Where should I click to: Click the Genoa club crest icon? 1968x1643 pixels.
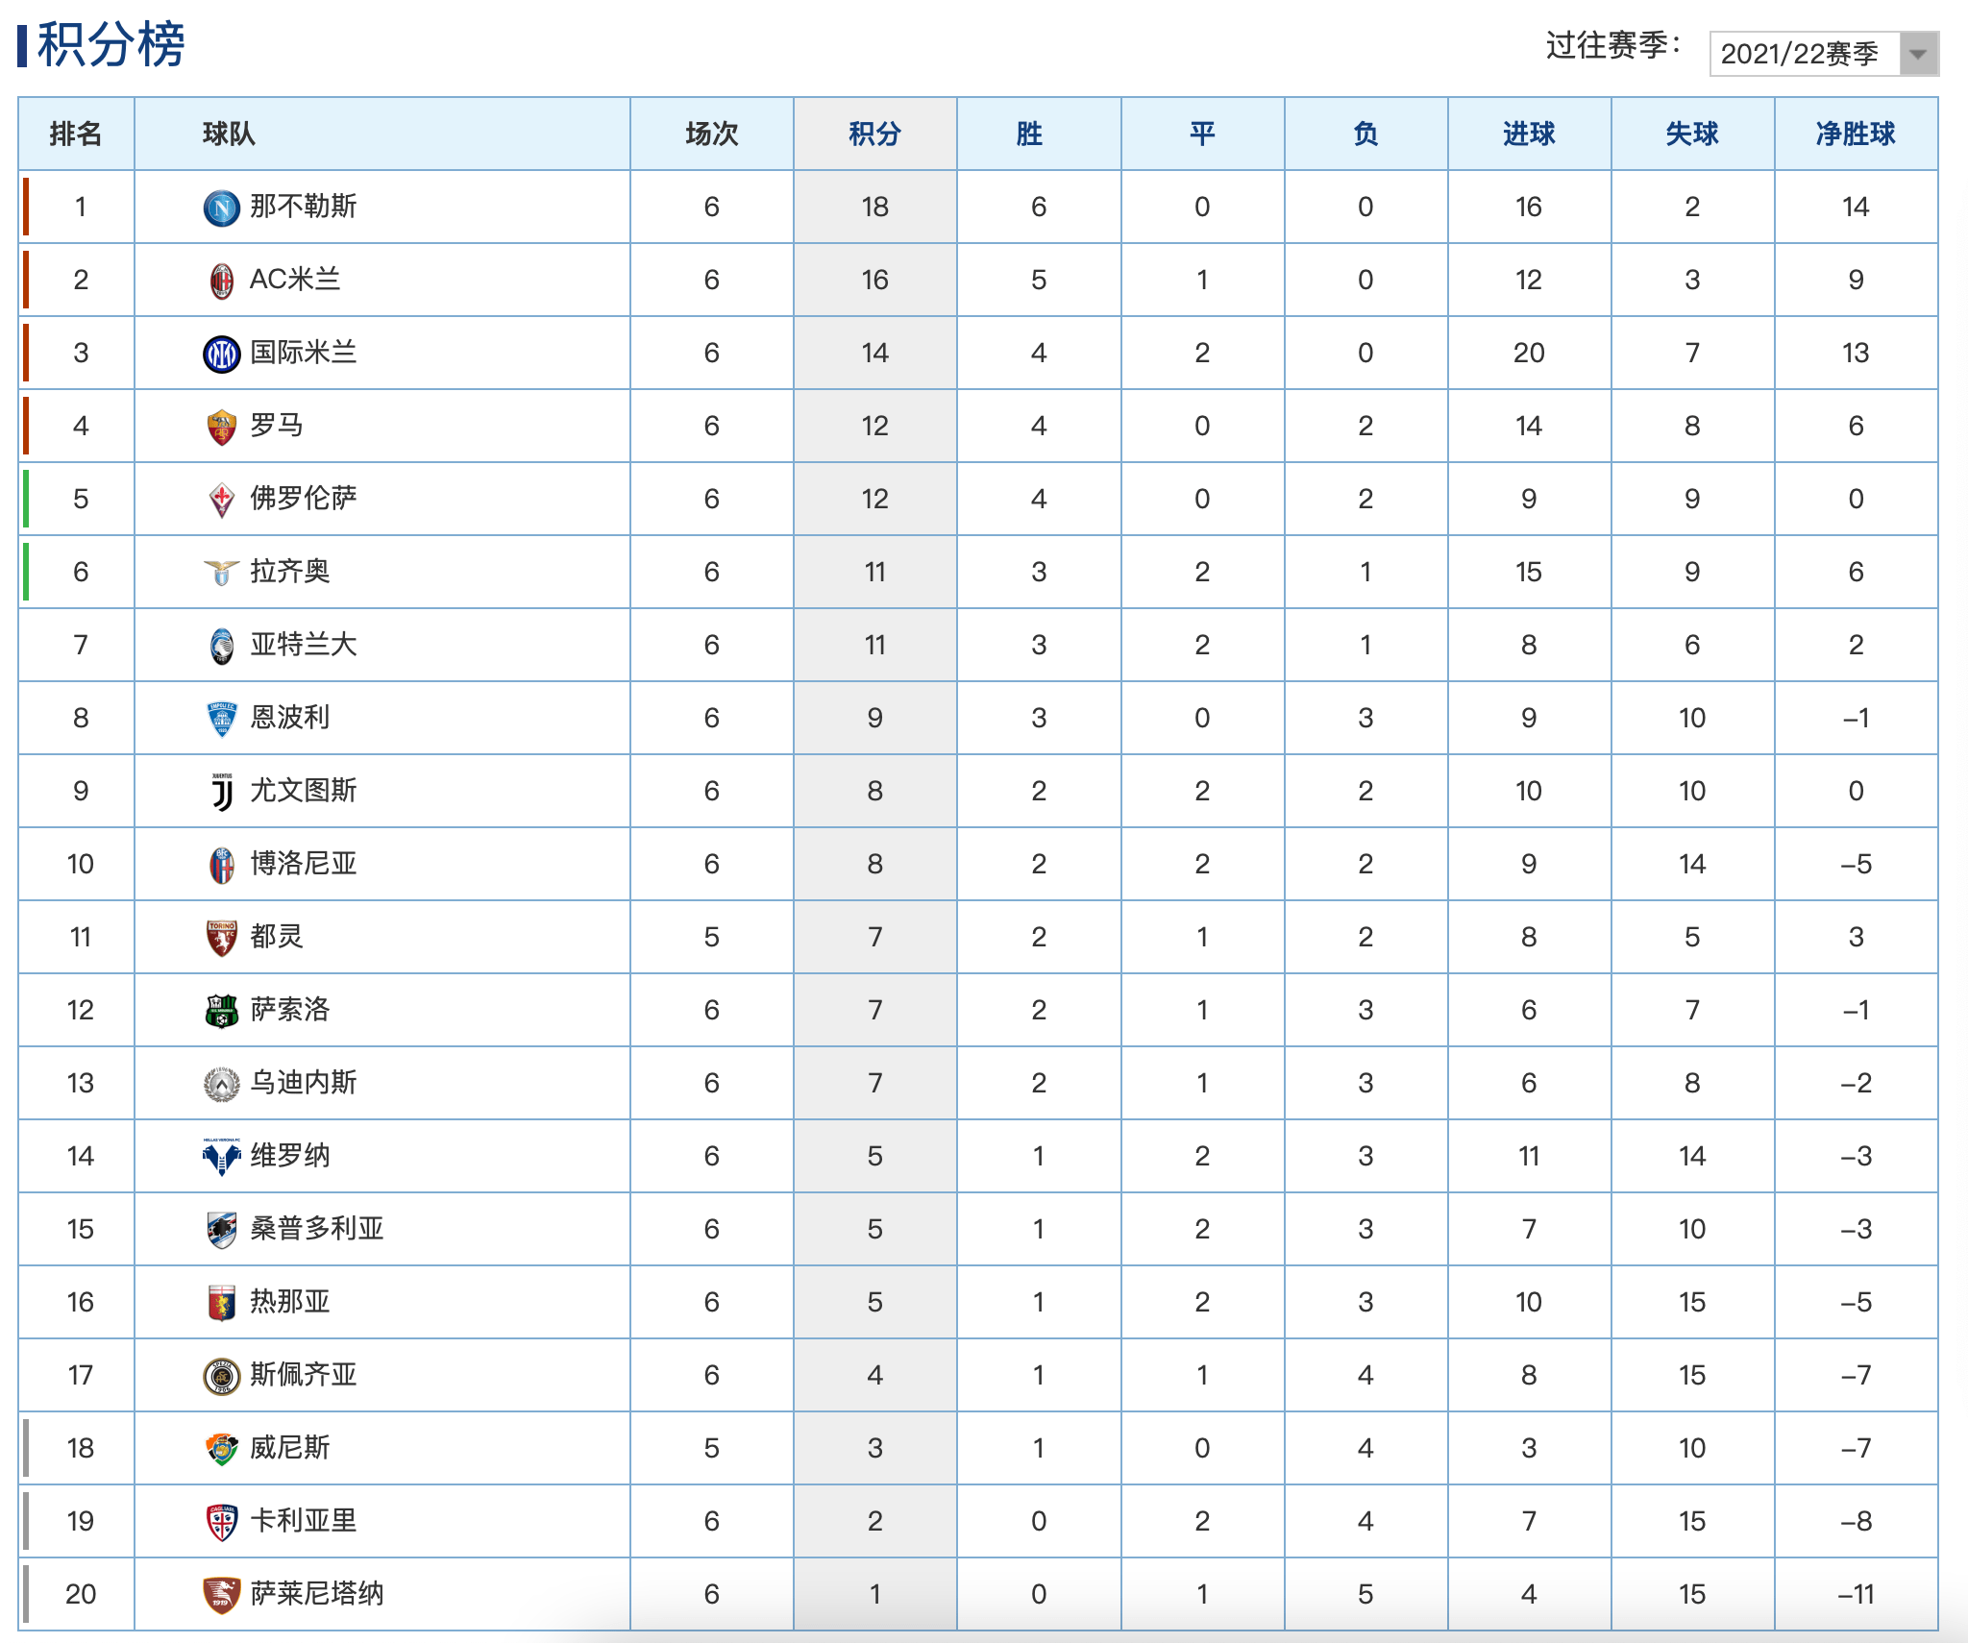[222, 1303]
